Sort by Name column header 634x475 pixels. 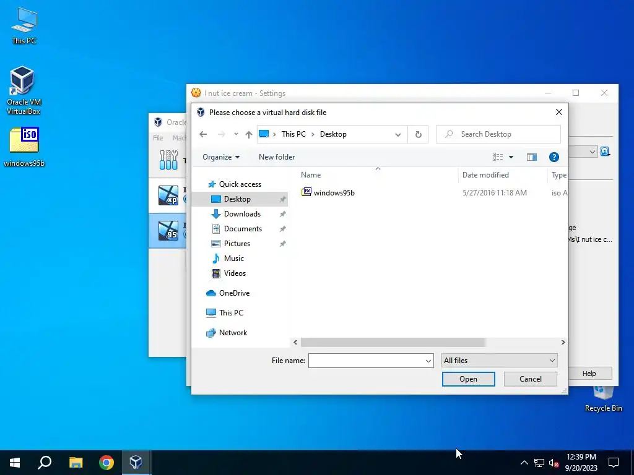click(x=311, y=175)
